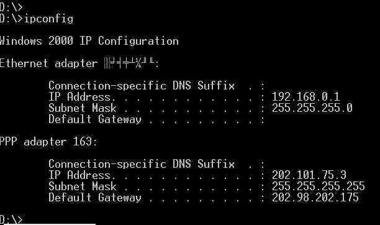Click the Windows 2000 IP Configuration heading
The image size is (380, 225).
(89, 41)
